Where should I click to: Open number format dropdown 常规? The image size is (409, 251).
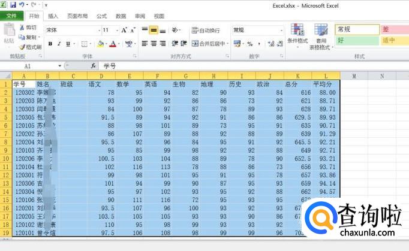pyautogui.click(x=281, y=31)
